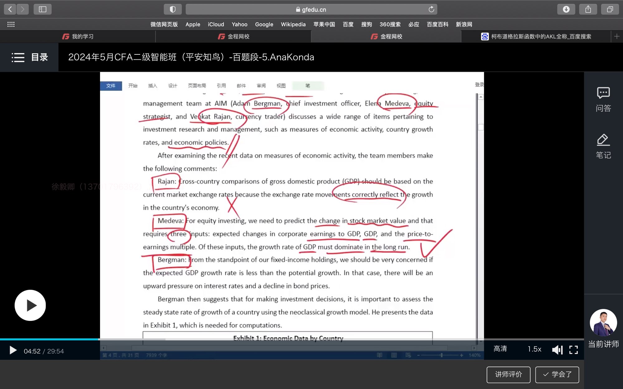The width and height of the screenshot is (623, 389).
Task: Mark lesson with 学会了 button
Action: click(x=557, y=374)
